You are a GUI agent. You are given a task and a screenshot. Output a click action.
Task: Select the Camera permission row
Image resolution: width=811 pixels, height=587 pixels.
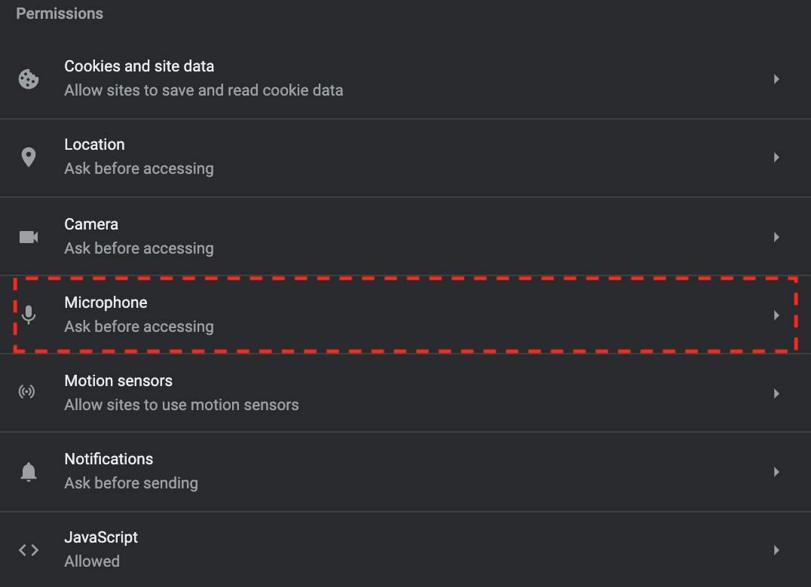tap(405, 236)
